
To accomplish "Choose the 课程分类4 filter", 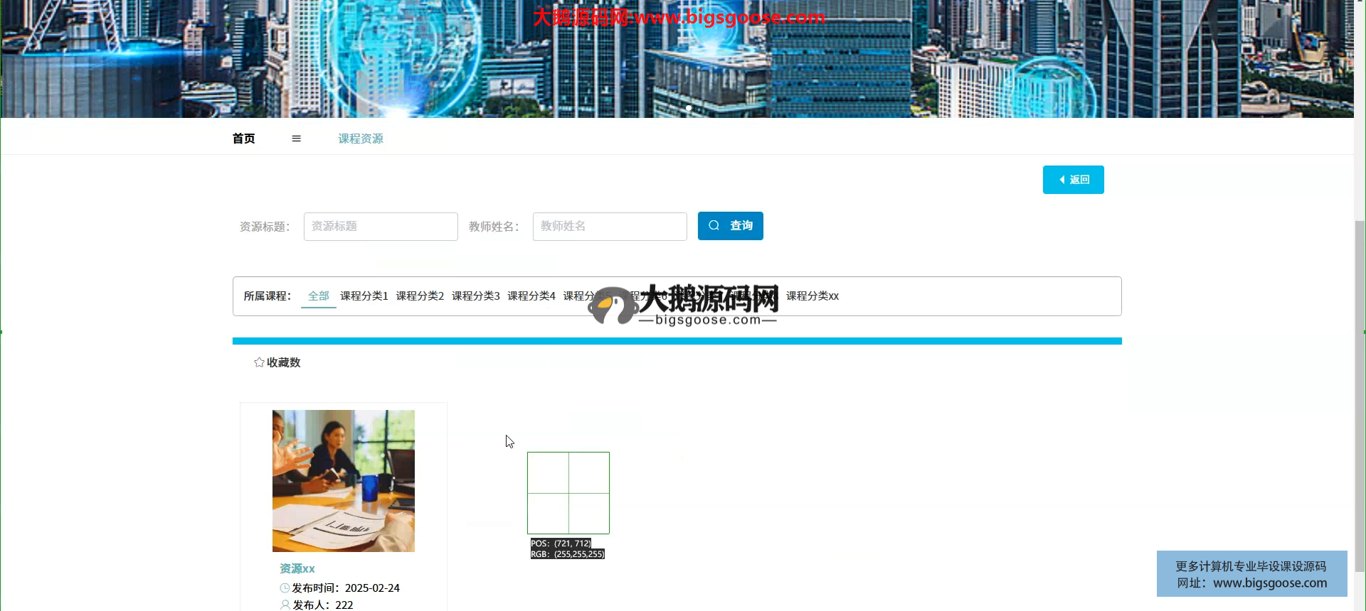I will [x=531, y=296].
